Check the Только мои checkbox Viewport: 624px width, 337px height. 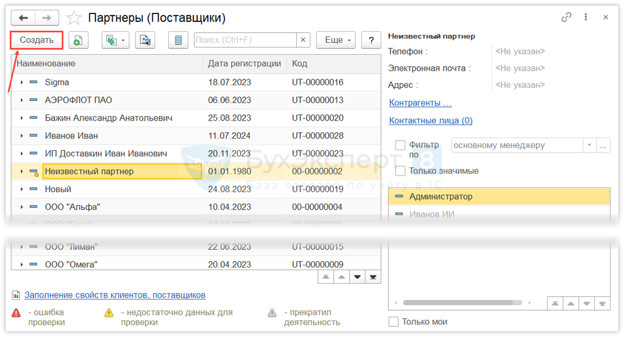(394, 321)
